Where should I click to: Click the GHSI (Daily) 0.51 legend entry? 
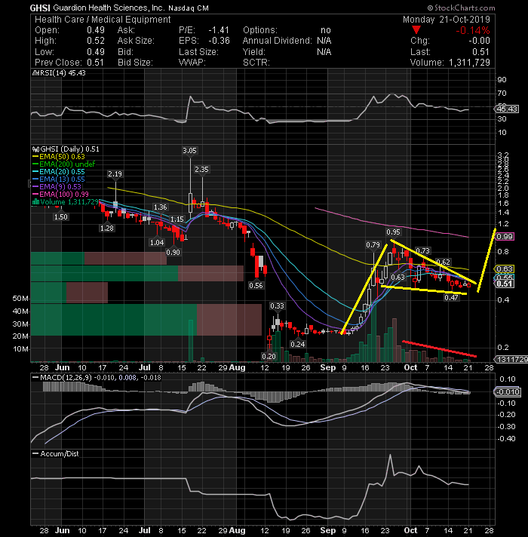[x=66, y=149]
